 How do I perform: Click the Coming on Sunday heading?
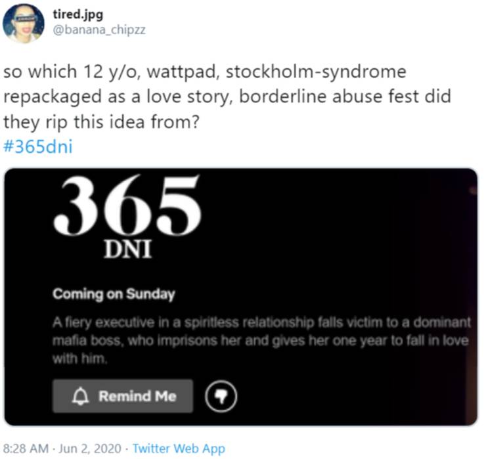coord(114,294)
